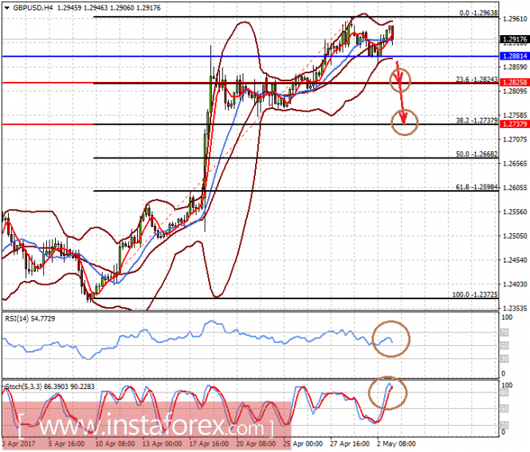Click the 100.0 Fibonacci level label

[475, 294]
